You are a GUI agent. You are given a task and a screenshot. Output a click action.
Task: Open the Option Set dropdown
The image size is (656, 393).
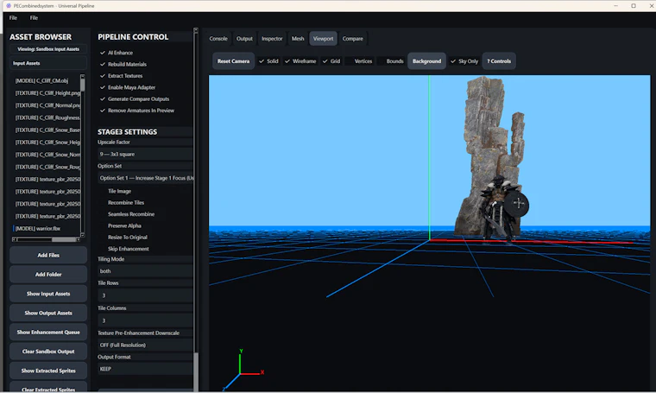(x=145, y=178)
